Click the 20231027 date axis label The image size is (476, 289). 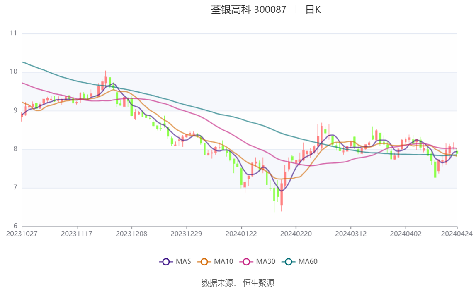22,234
